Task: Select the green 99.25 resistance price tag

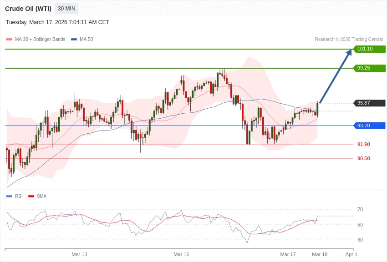Action: click(369, 68)
